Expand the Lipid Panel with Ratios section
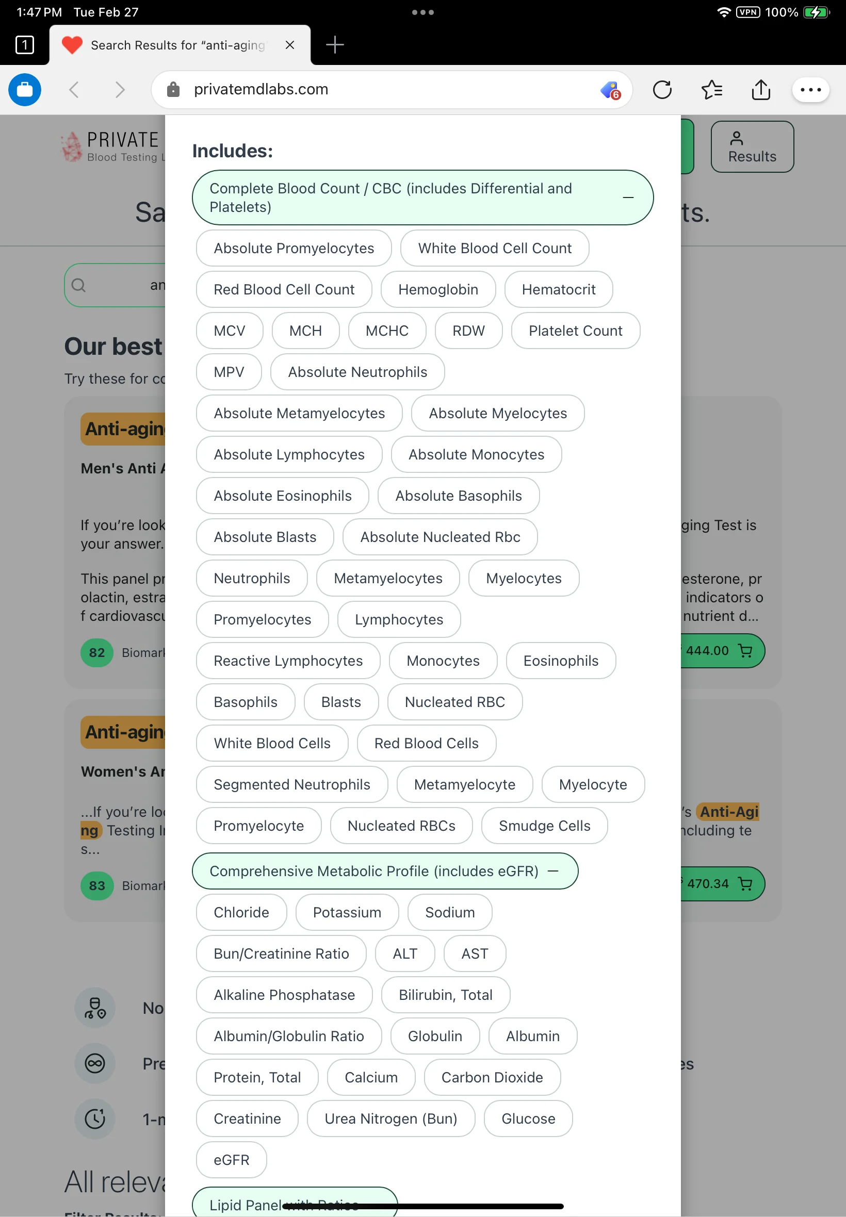 [x=295, y=1202]
